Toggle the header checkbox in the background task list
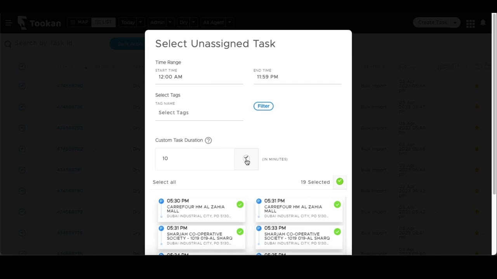This screenshot has width=497, height=279. [22, 67]
